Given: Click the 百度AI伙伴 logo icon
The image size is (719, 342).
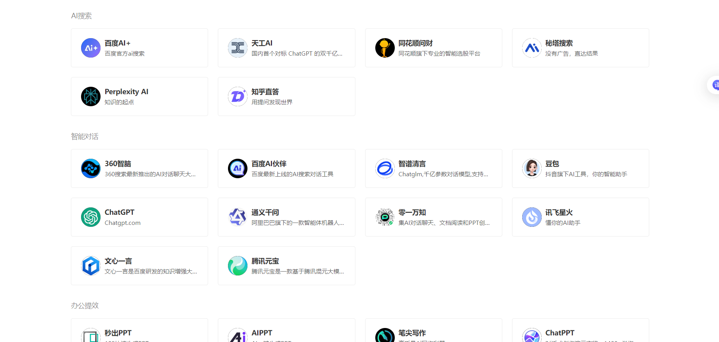Looking at the screenshot, I should 238,168.
